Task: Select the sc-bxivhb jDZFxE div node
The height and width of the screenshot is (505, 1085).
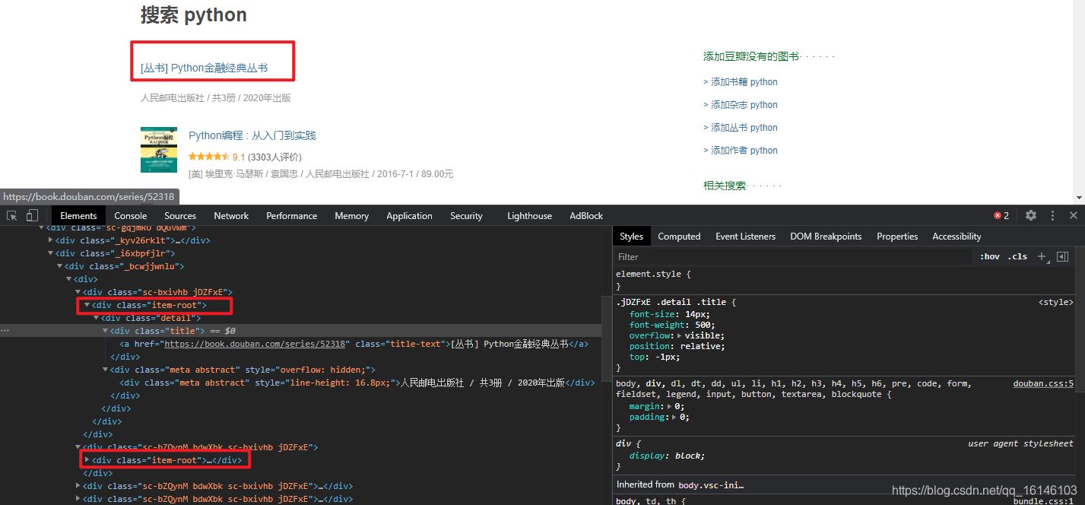Action: pos(157,292)
